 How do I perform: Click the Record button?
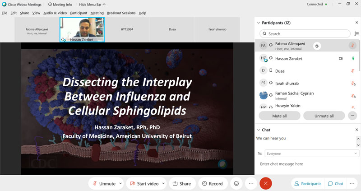212,183
